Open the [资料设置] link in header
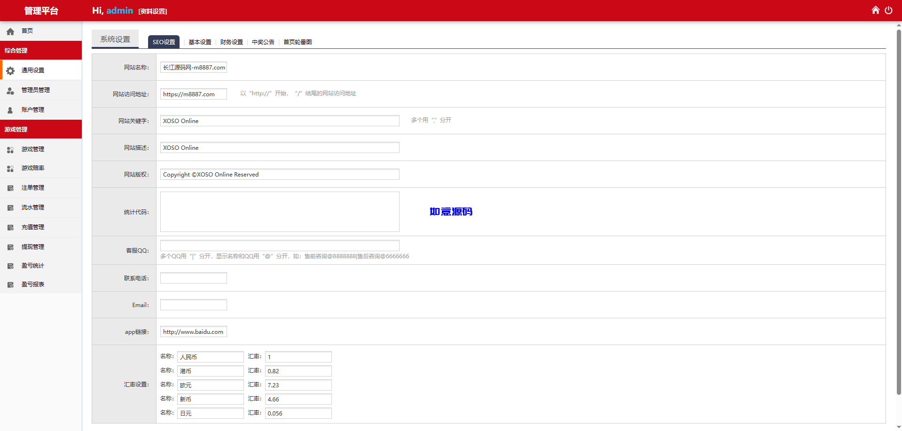This screenshot has width=902, height=431. pos(153,11)
